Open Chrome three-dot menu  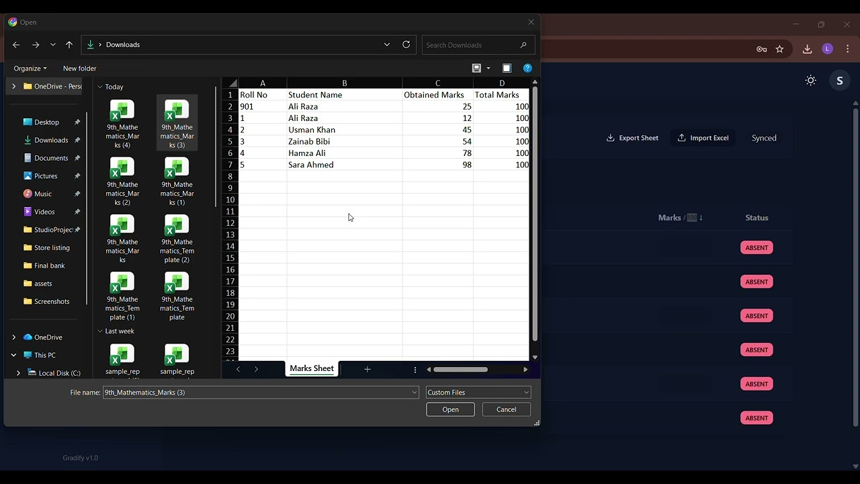tap(848, 49)
